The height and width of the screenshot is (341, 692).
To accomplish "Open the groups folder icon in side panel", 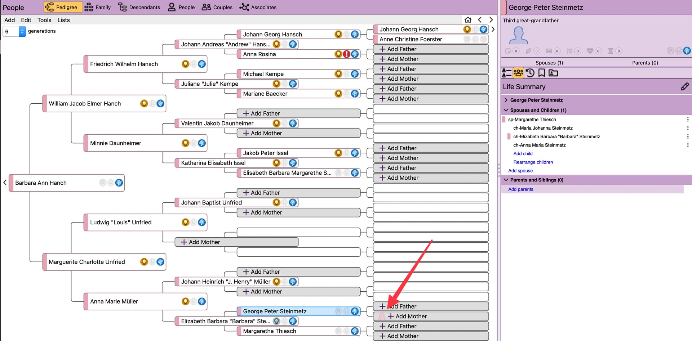I will (x=553, y=73).
